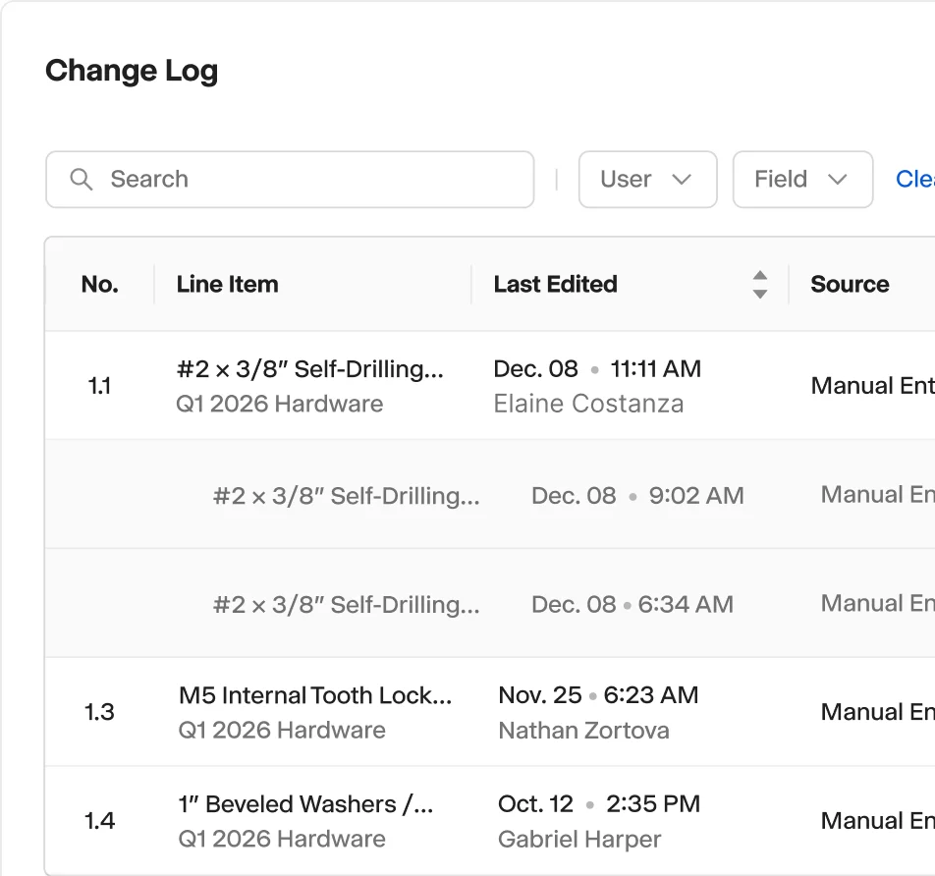Click the Last Edited column header label
935x876 pixels.
click(x=555, y=285)
